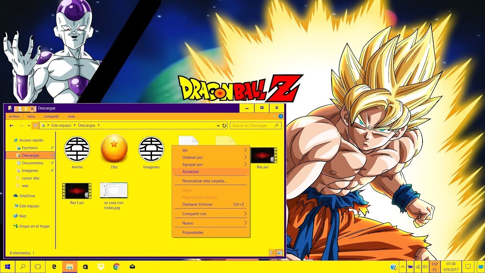This screenshot has width=485, height=273.
Task: Open Wi-Fi network tray icon
Action: (x=418, y=267)
